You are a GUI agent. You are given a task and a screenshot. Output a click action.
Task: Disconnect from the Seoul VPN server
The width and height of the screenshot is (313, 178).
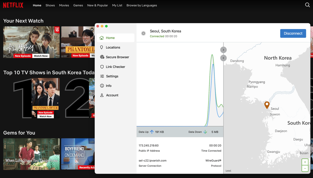coord(293,33)
